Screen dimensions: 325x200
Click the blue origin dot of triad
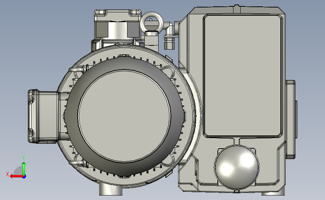(24, 176)
